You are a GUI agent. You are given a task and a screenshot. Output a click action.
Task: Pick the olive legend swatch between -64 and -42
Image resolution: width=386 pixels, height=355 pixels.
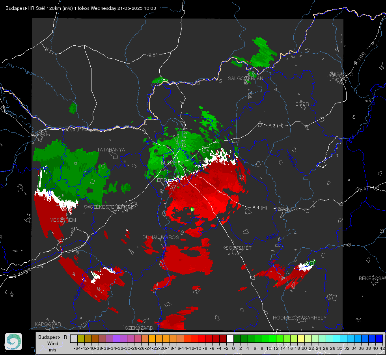click(x=81, y=338)
